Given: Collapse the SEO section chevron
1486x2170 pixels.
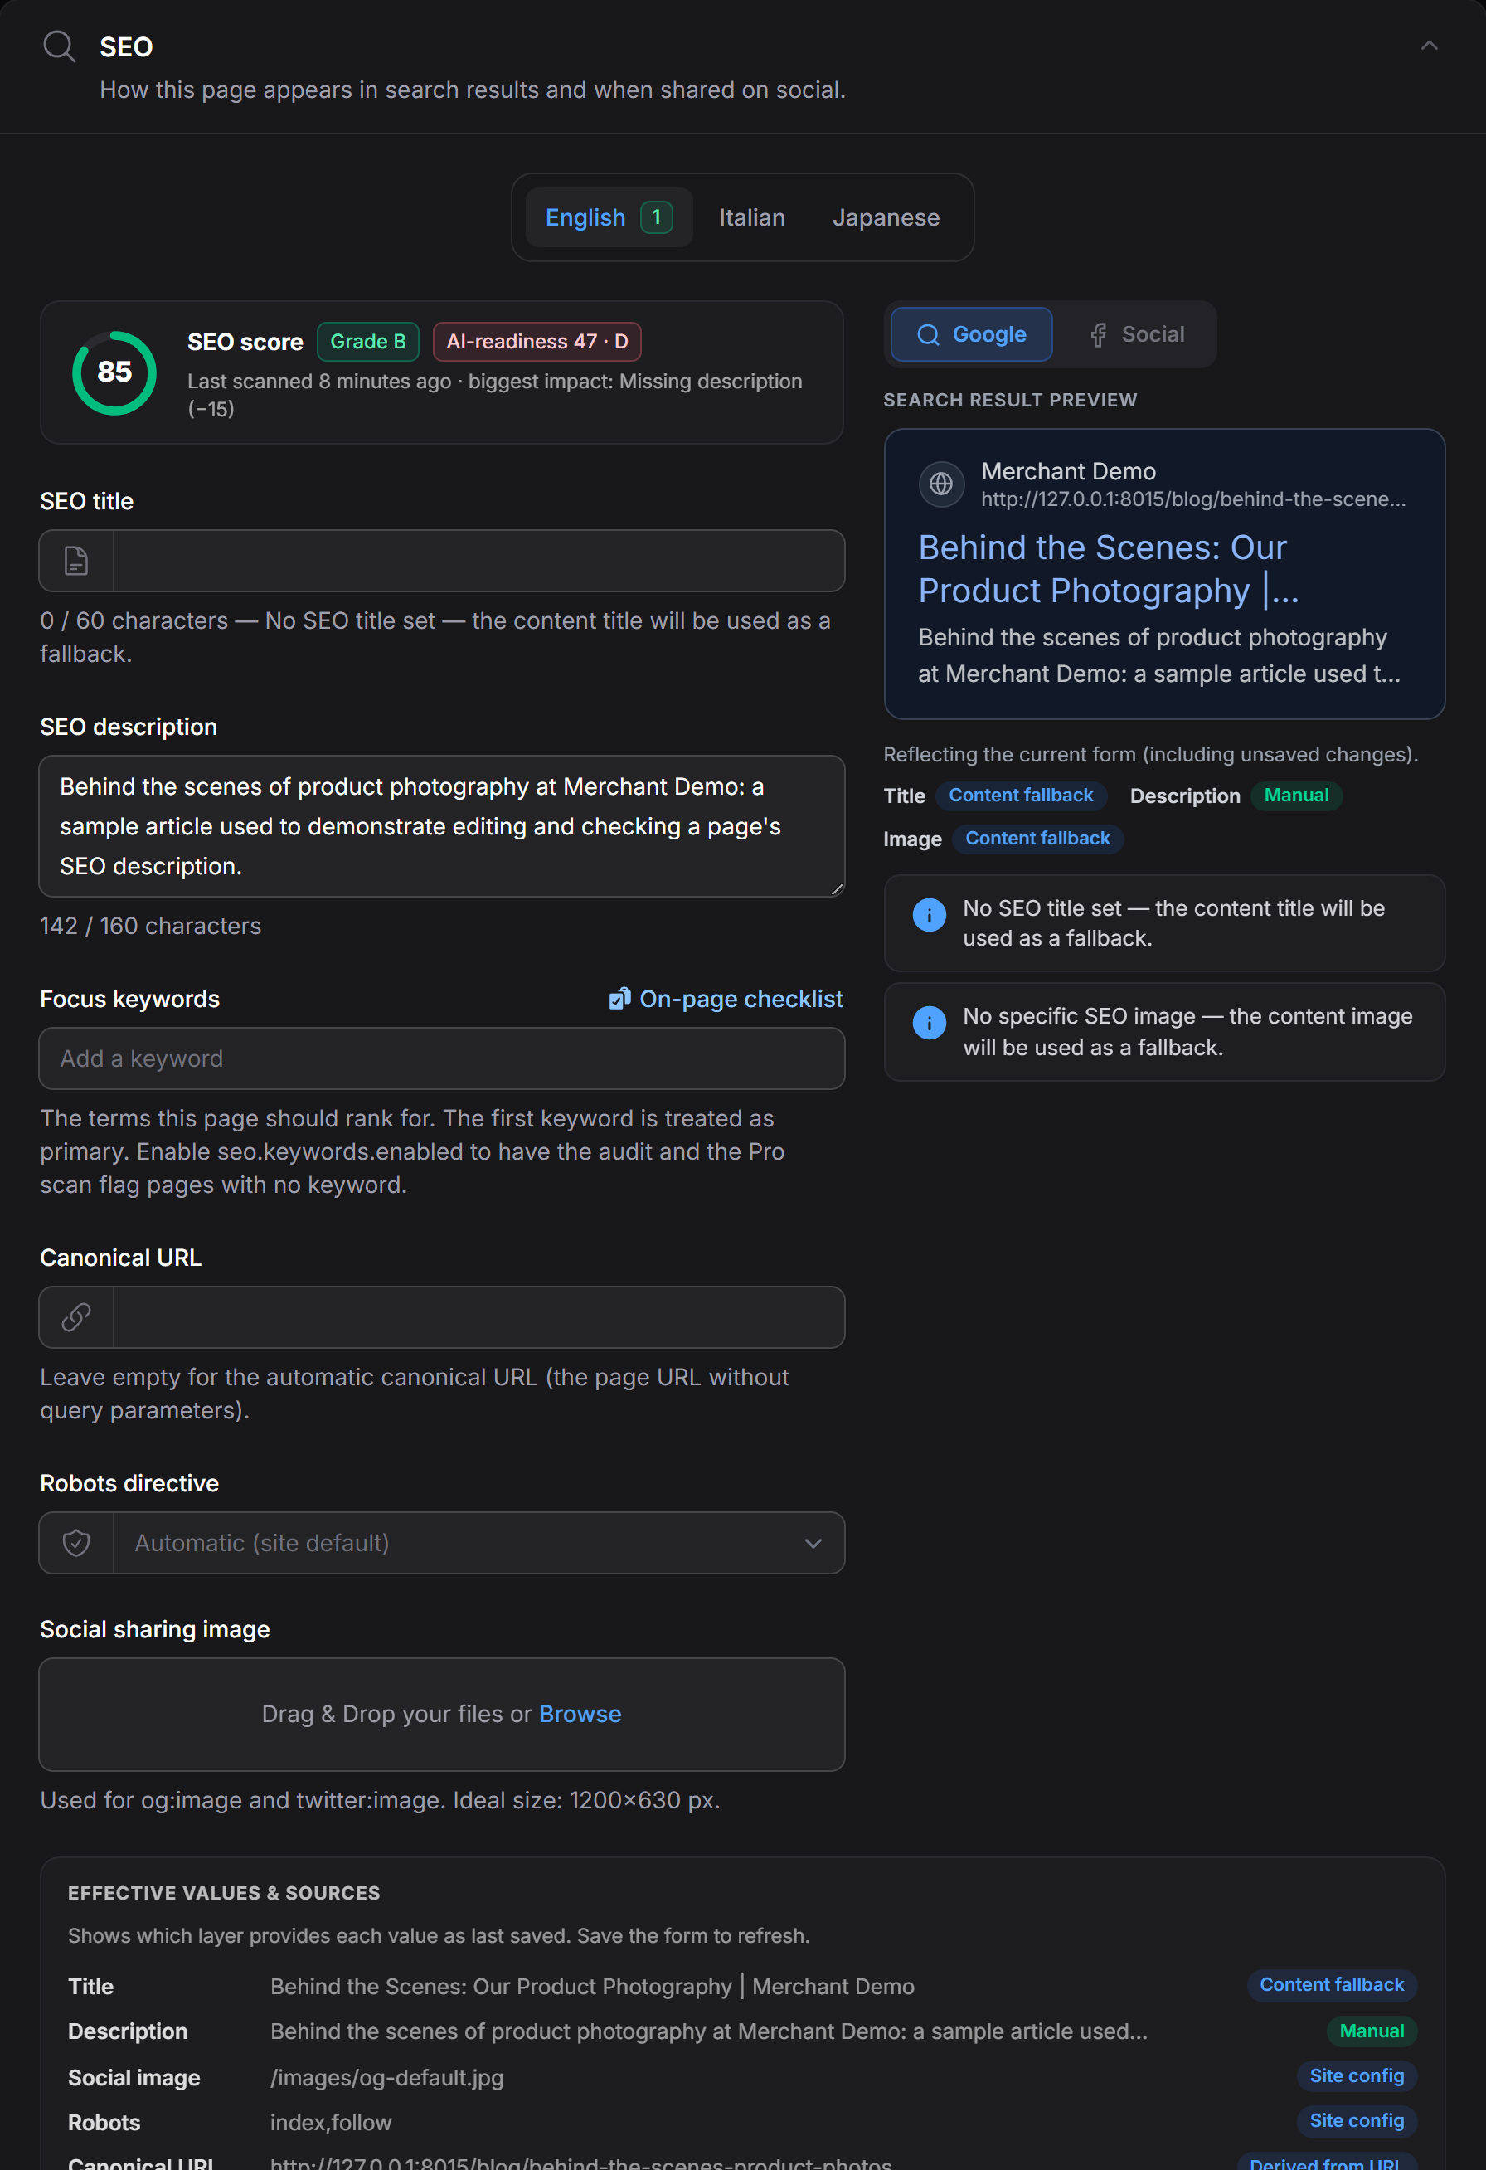Looking at the screenshot, I should pos(1428,46).
